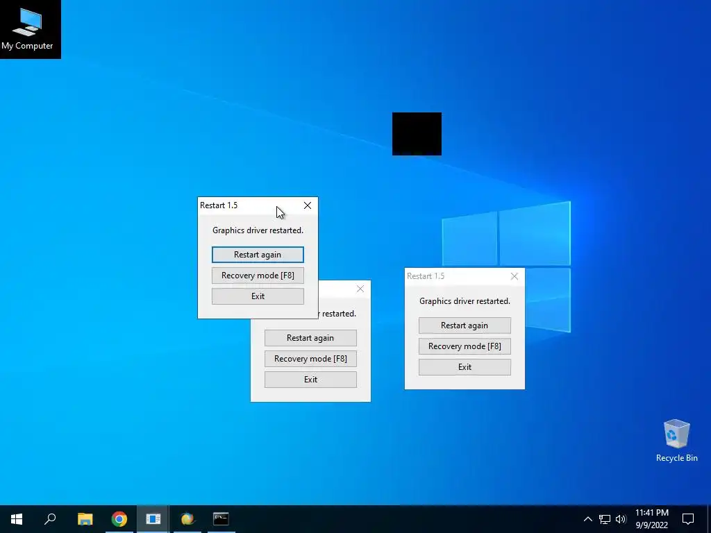The width and height of the screenshot is (711, 533).
Task: Show hidden system tray icons
Action: pos(587,519)
